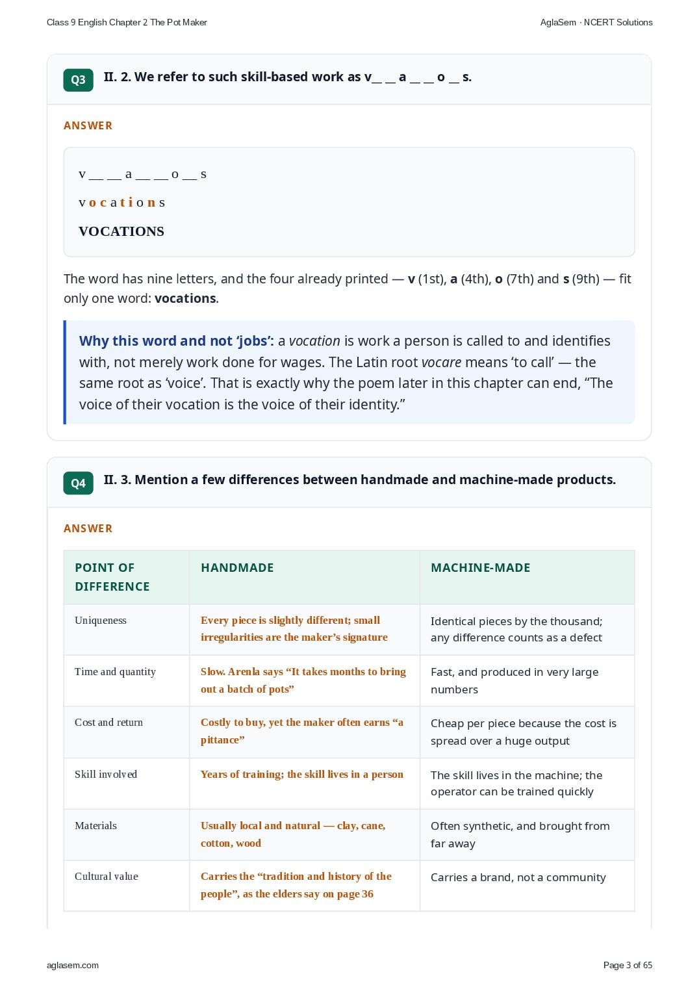Click the Cost and return row label
The width and height of the screenshot is (699, 989).
click(x=108, y=723)
